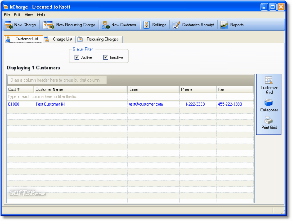Image resolution: width=292 pixels, height=221 pixels.
Task: Click the New Customer person icon
Action: [x=105, y=25]
